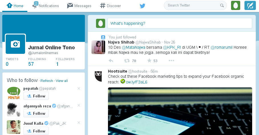Open the Messages tab
The width and height of the screenshot is (259, 135).
[x=79, y=6]
